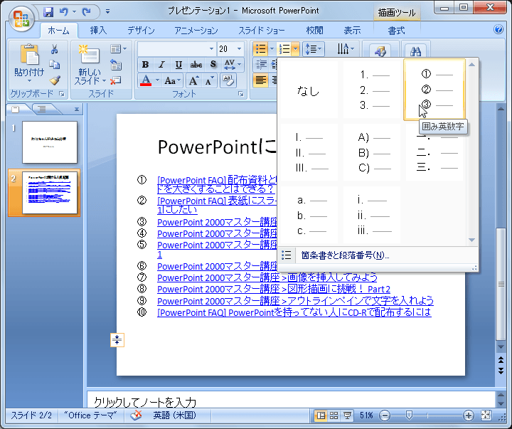Screen dimensions: 512x429
Task: Fit slide to current window
Action: tap(486, 415)
